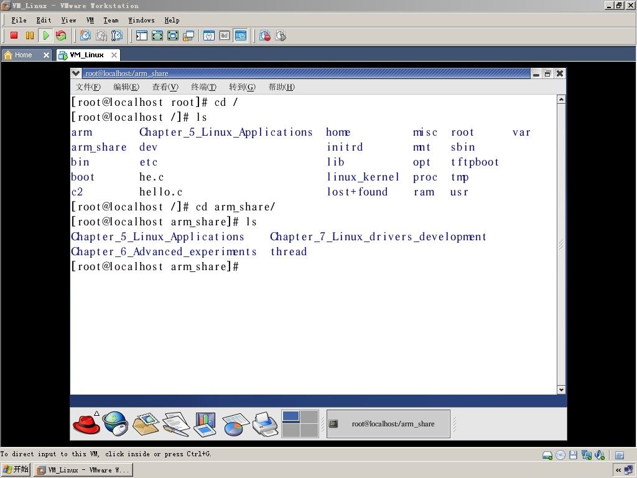637x478 pixels.
Task: Click the replay recording toolbar icon
Action: point(281,35)
